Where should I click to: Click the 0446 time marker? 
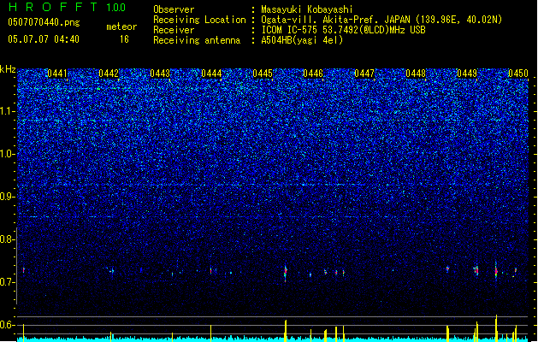(x=313, y=74)
